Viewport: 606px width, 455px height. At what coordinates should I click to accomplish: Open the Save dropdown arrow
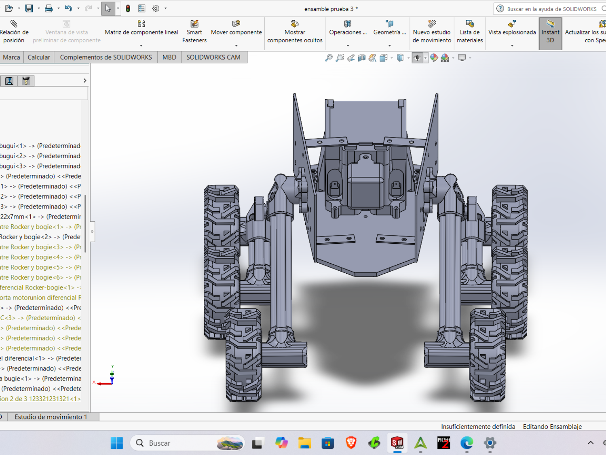pos(39,8)
